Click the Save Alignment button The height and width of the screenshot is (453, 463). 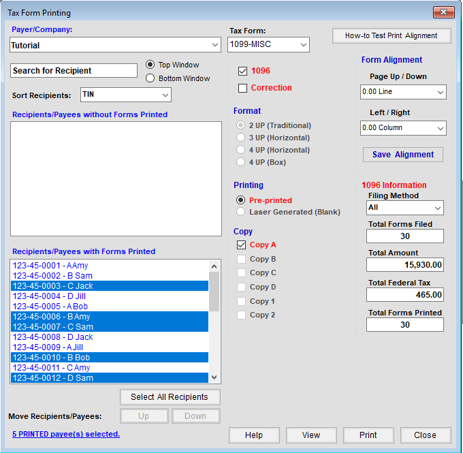pos(403,155)
